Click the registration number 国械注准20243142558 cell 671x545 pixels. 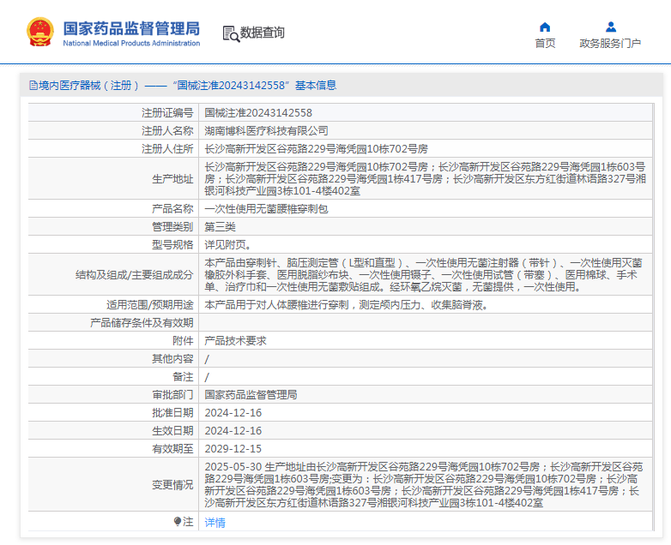[258, 112]
